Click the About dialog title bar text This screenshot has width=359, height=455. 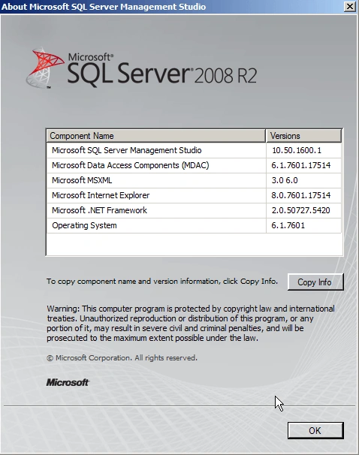[104, 7]
